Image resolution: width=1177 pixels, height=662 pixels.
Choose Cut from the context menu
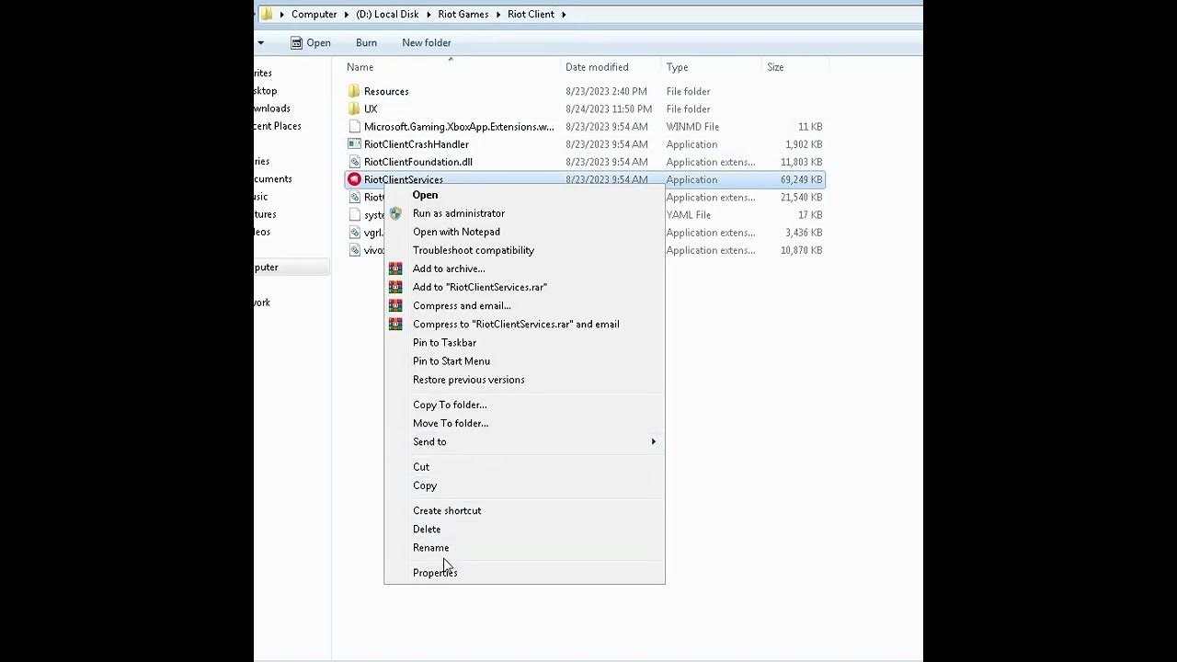click(421, 467)
